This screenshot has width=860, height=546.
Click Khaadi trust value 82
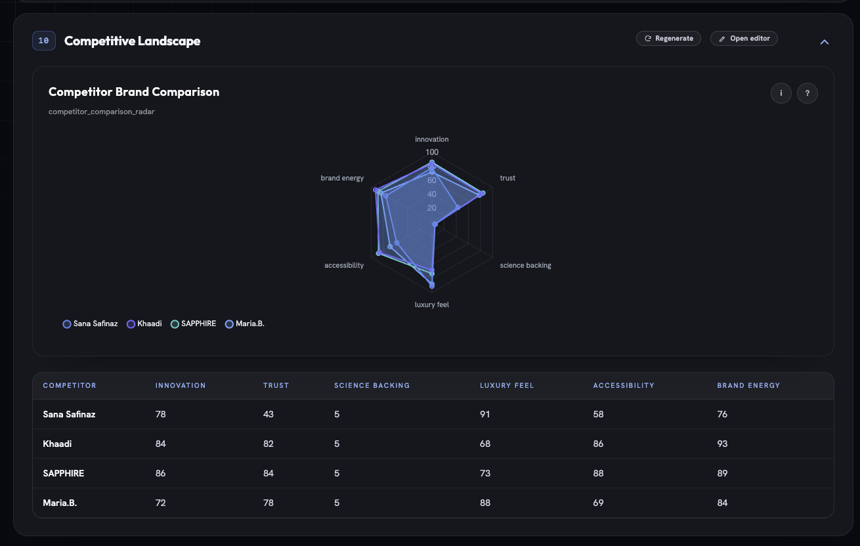tap(269, 444)
